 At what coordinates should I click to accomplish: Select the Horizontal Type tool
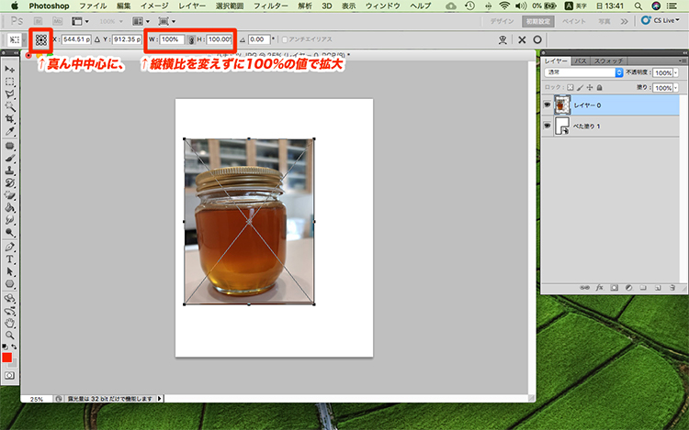pos(10,259)
